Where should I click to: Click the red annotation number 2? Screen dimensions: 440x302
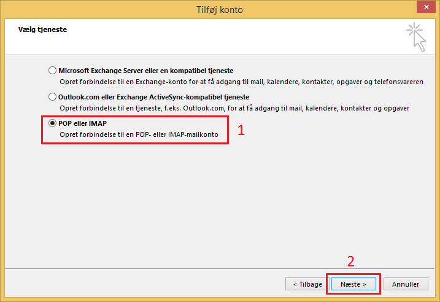(351, 261)
